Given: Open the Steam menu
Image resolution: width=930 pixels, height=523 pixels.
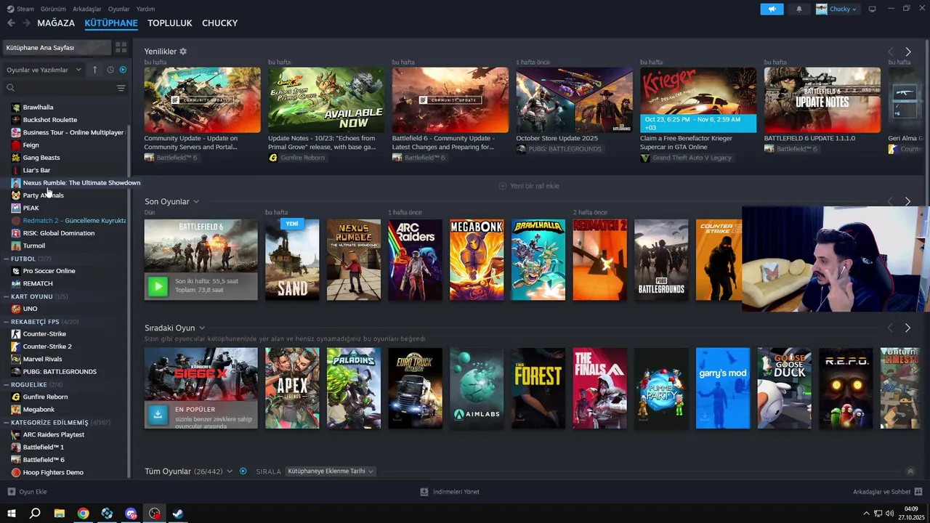Looking at the screenshot, I should click(x=20, y=9).
